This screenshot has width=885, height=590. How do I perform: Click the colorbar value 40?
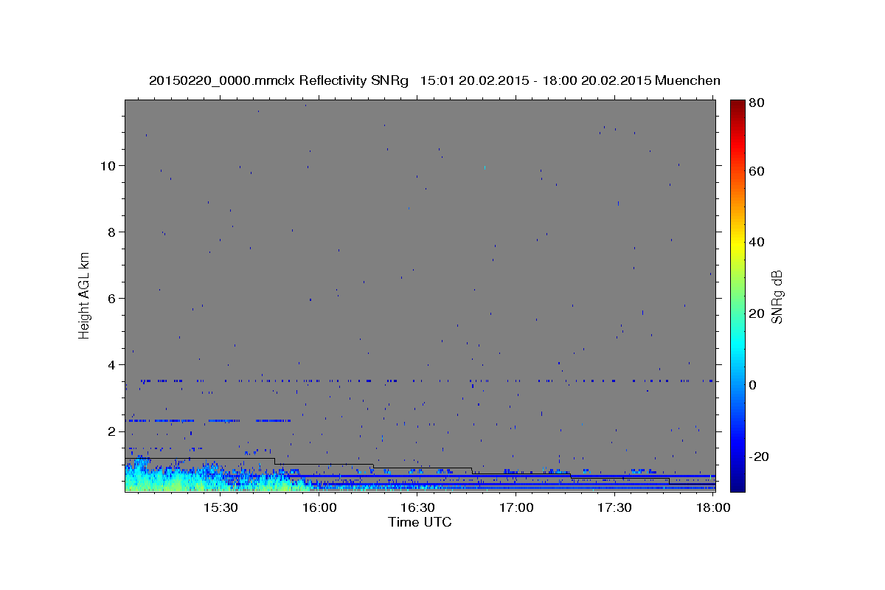[756, 242]
